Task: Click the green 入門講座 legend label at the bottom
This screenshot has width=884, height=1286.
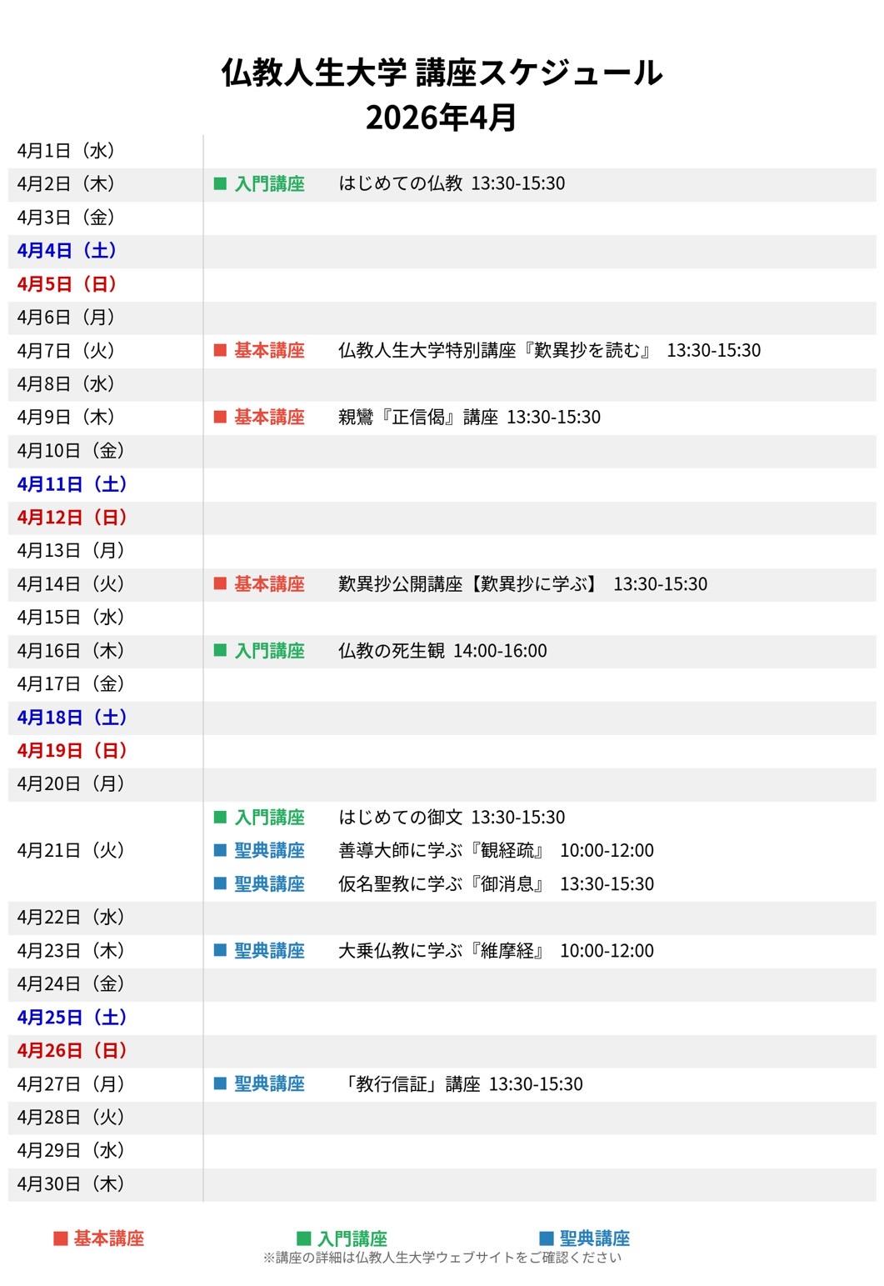Action: [x=352, y=1238]
